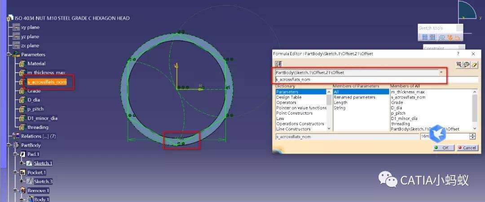This screenshot has height=202, width=485.
Task: Select threading in Members of All
Action: (x=400, y=124)
